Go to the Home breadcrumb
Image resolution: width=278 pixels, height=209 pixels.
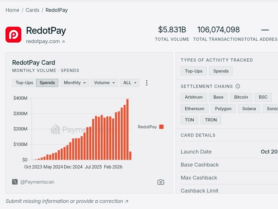pos(12,10)
